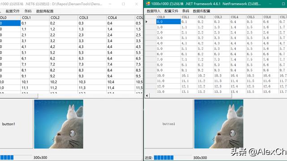Click the Totoro picture in the right window
The width and height of the screenshot is (287, 161).
tap(219, 124)
